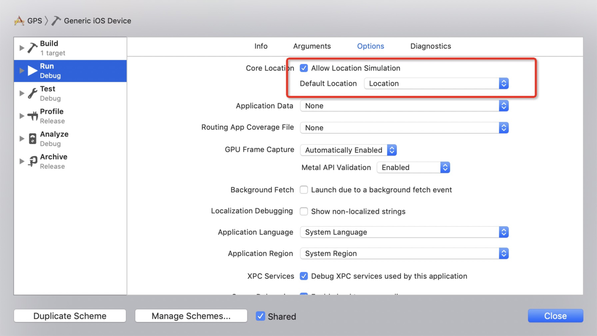
Task: Select the Test Debug row
Action: [70, 93]
